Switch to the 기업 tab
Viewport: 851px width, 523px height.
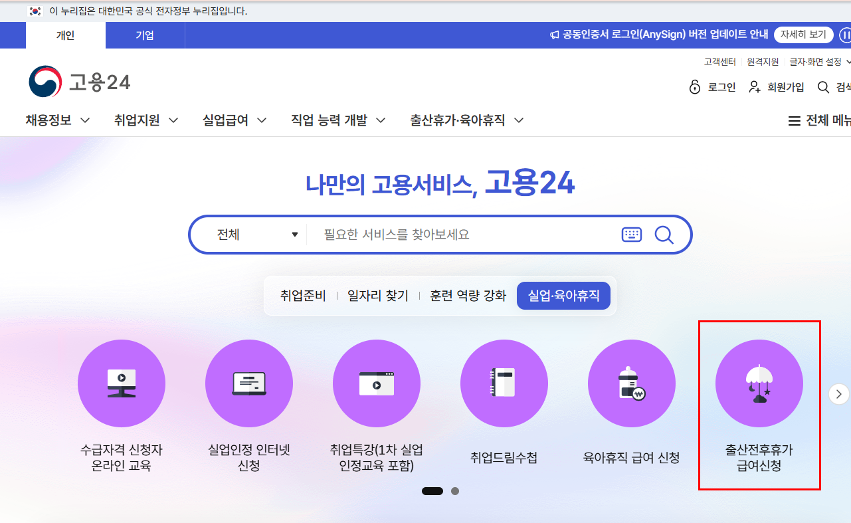[x=145, y=35]
